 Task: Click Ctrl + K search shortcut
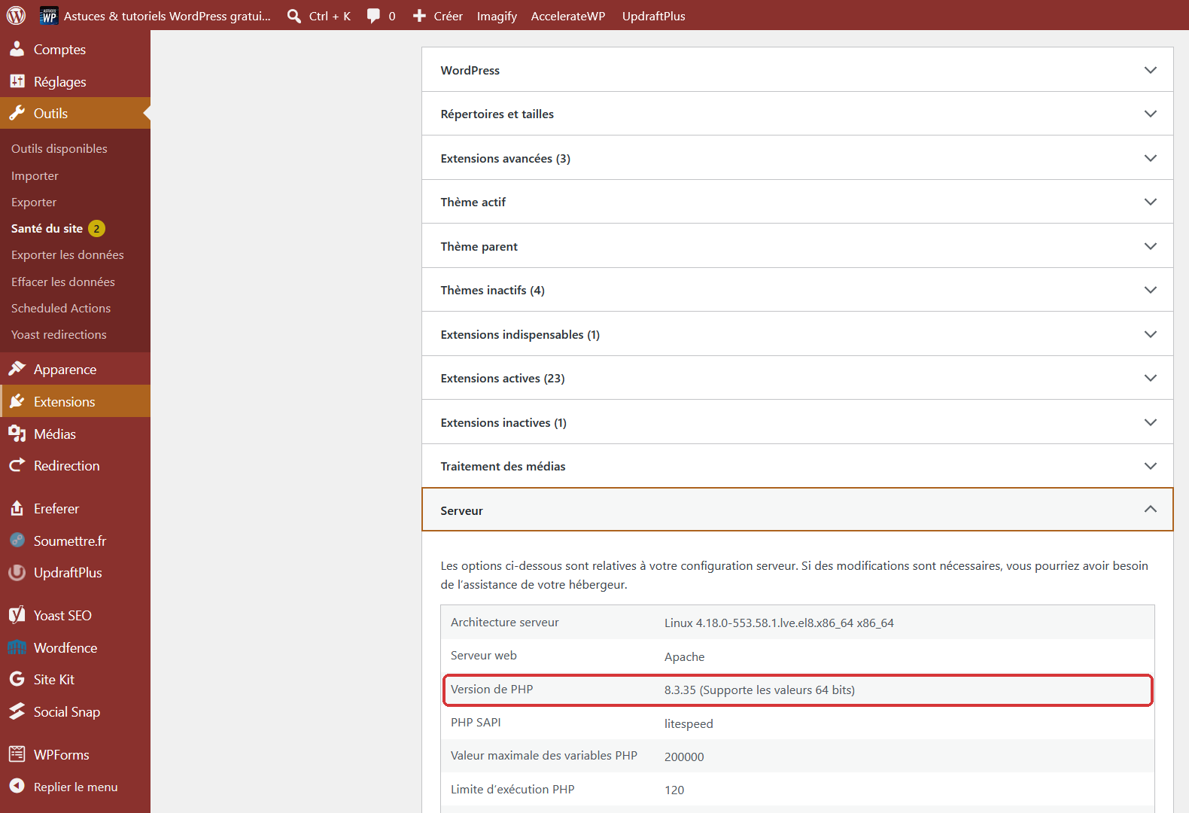click(x=330, y=16)
